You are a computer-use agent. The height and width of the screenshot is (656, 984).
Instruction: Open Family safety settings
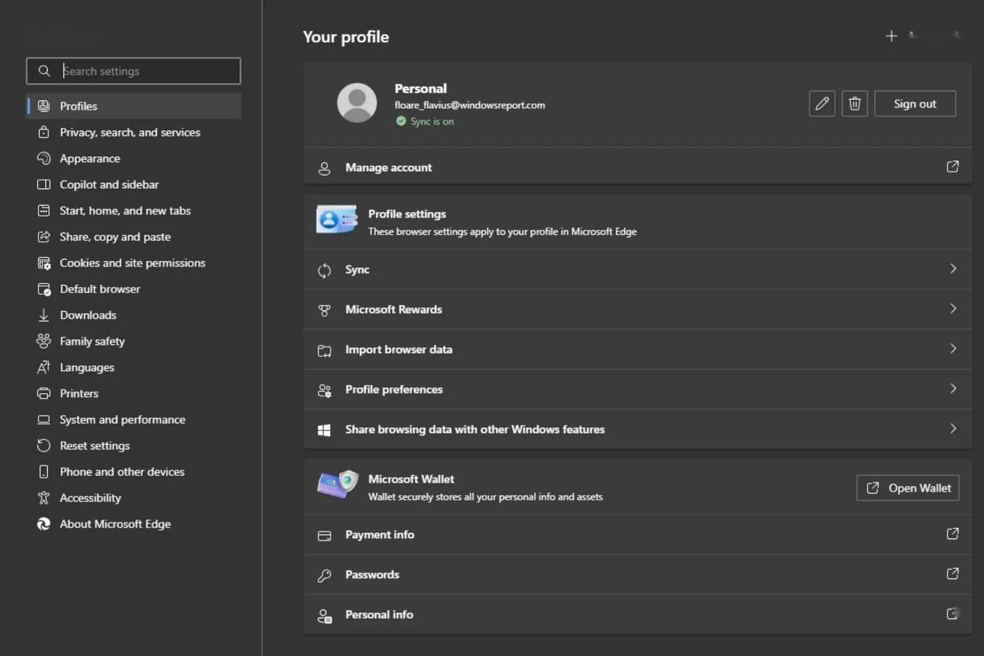tap(134, 341)
